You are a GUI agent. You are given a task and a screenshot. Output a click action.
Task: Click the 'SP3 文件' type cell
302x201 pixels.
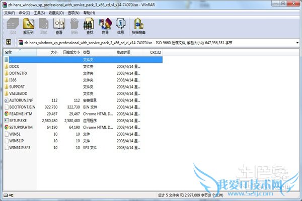90,148
